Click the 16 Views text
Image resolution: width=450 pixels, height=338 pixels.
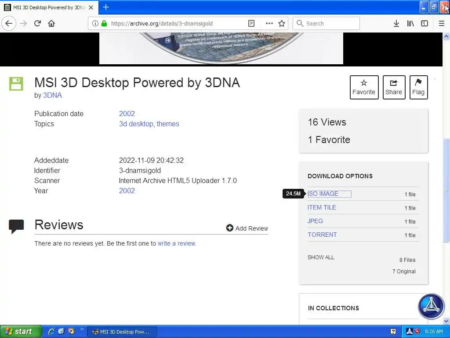coord(327,122)
